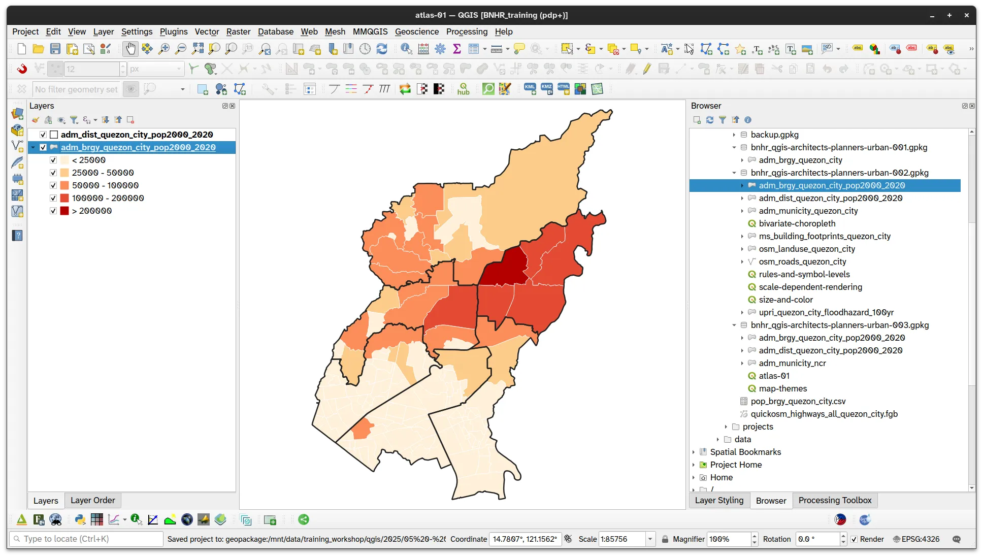The image size is (983, 557).
Task: Collapse bnhr_qgis-architects-planners-urban-003.gpkg tree node
Action: click(x=734, y=325)
